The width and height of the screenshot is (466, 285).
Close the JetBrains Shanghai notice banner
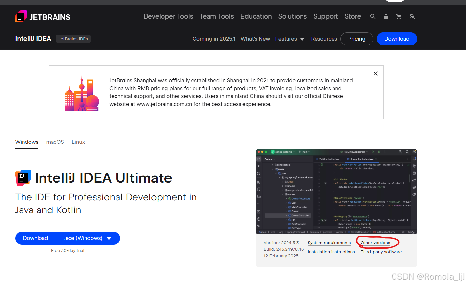click(x=376, y=74)
